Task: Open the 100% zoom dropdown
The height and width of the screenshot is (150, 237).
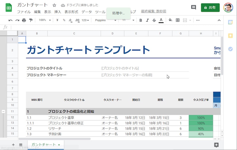Action: 45,20
